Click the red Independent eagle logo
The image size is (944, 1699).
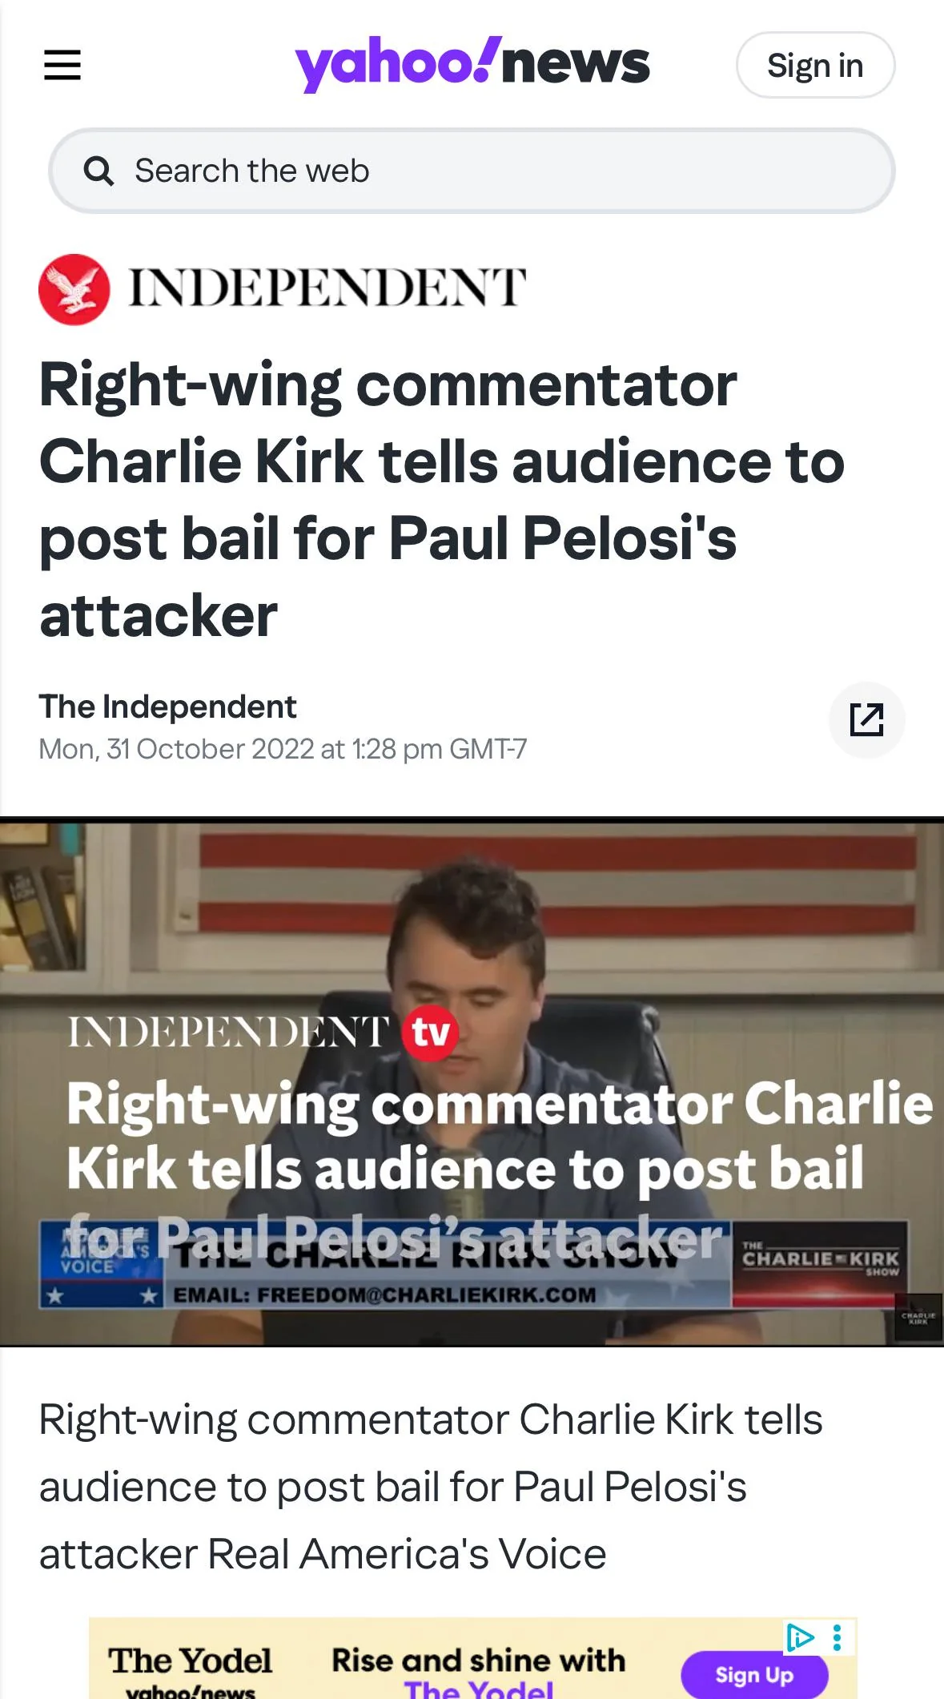tap(74, 289)
